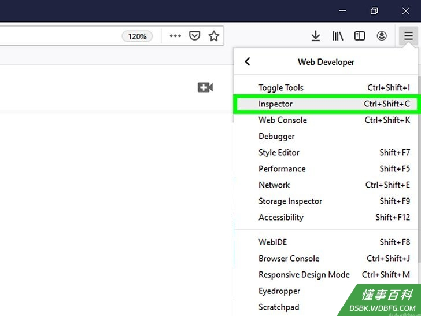Click the create video camera icon
This screenshot has height=316, width=421.
tap(205, 87)
